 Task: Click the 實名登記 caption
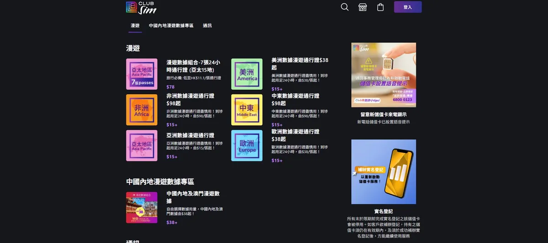coord(384,212)
